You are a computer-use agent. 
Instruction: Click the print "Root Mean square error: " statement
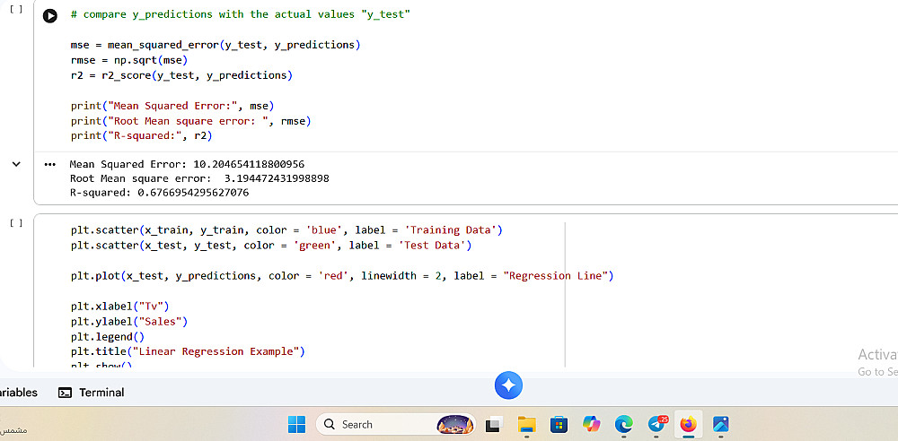pyautogui.click(x=190, y=121)
